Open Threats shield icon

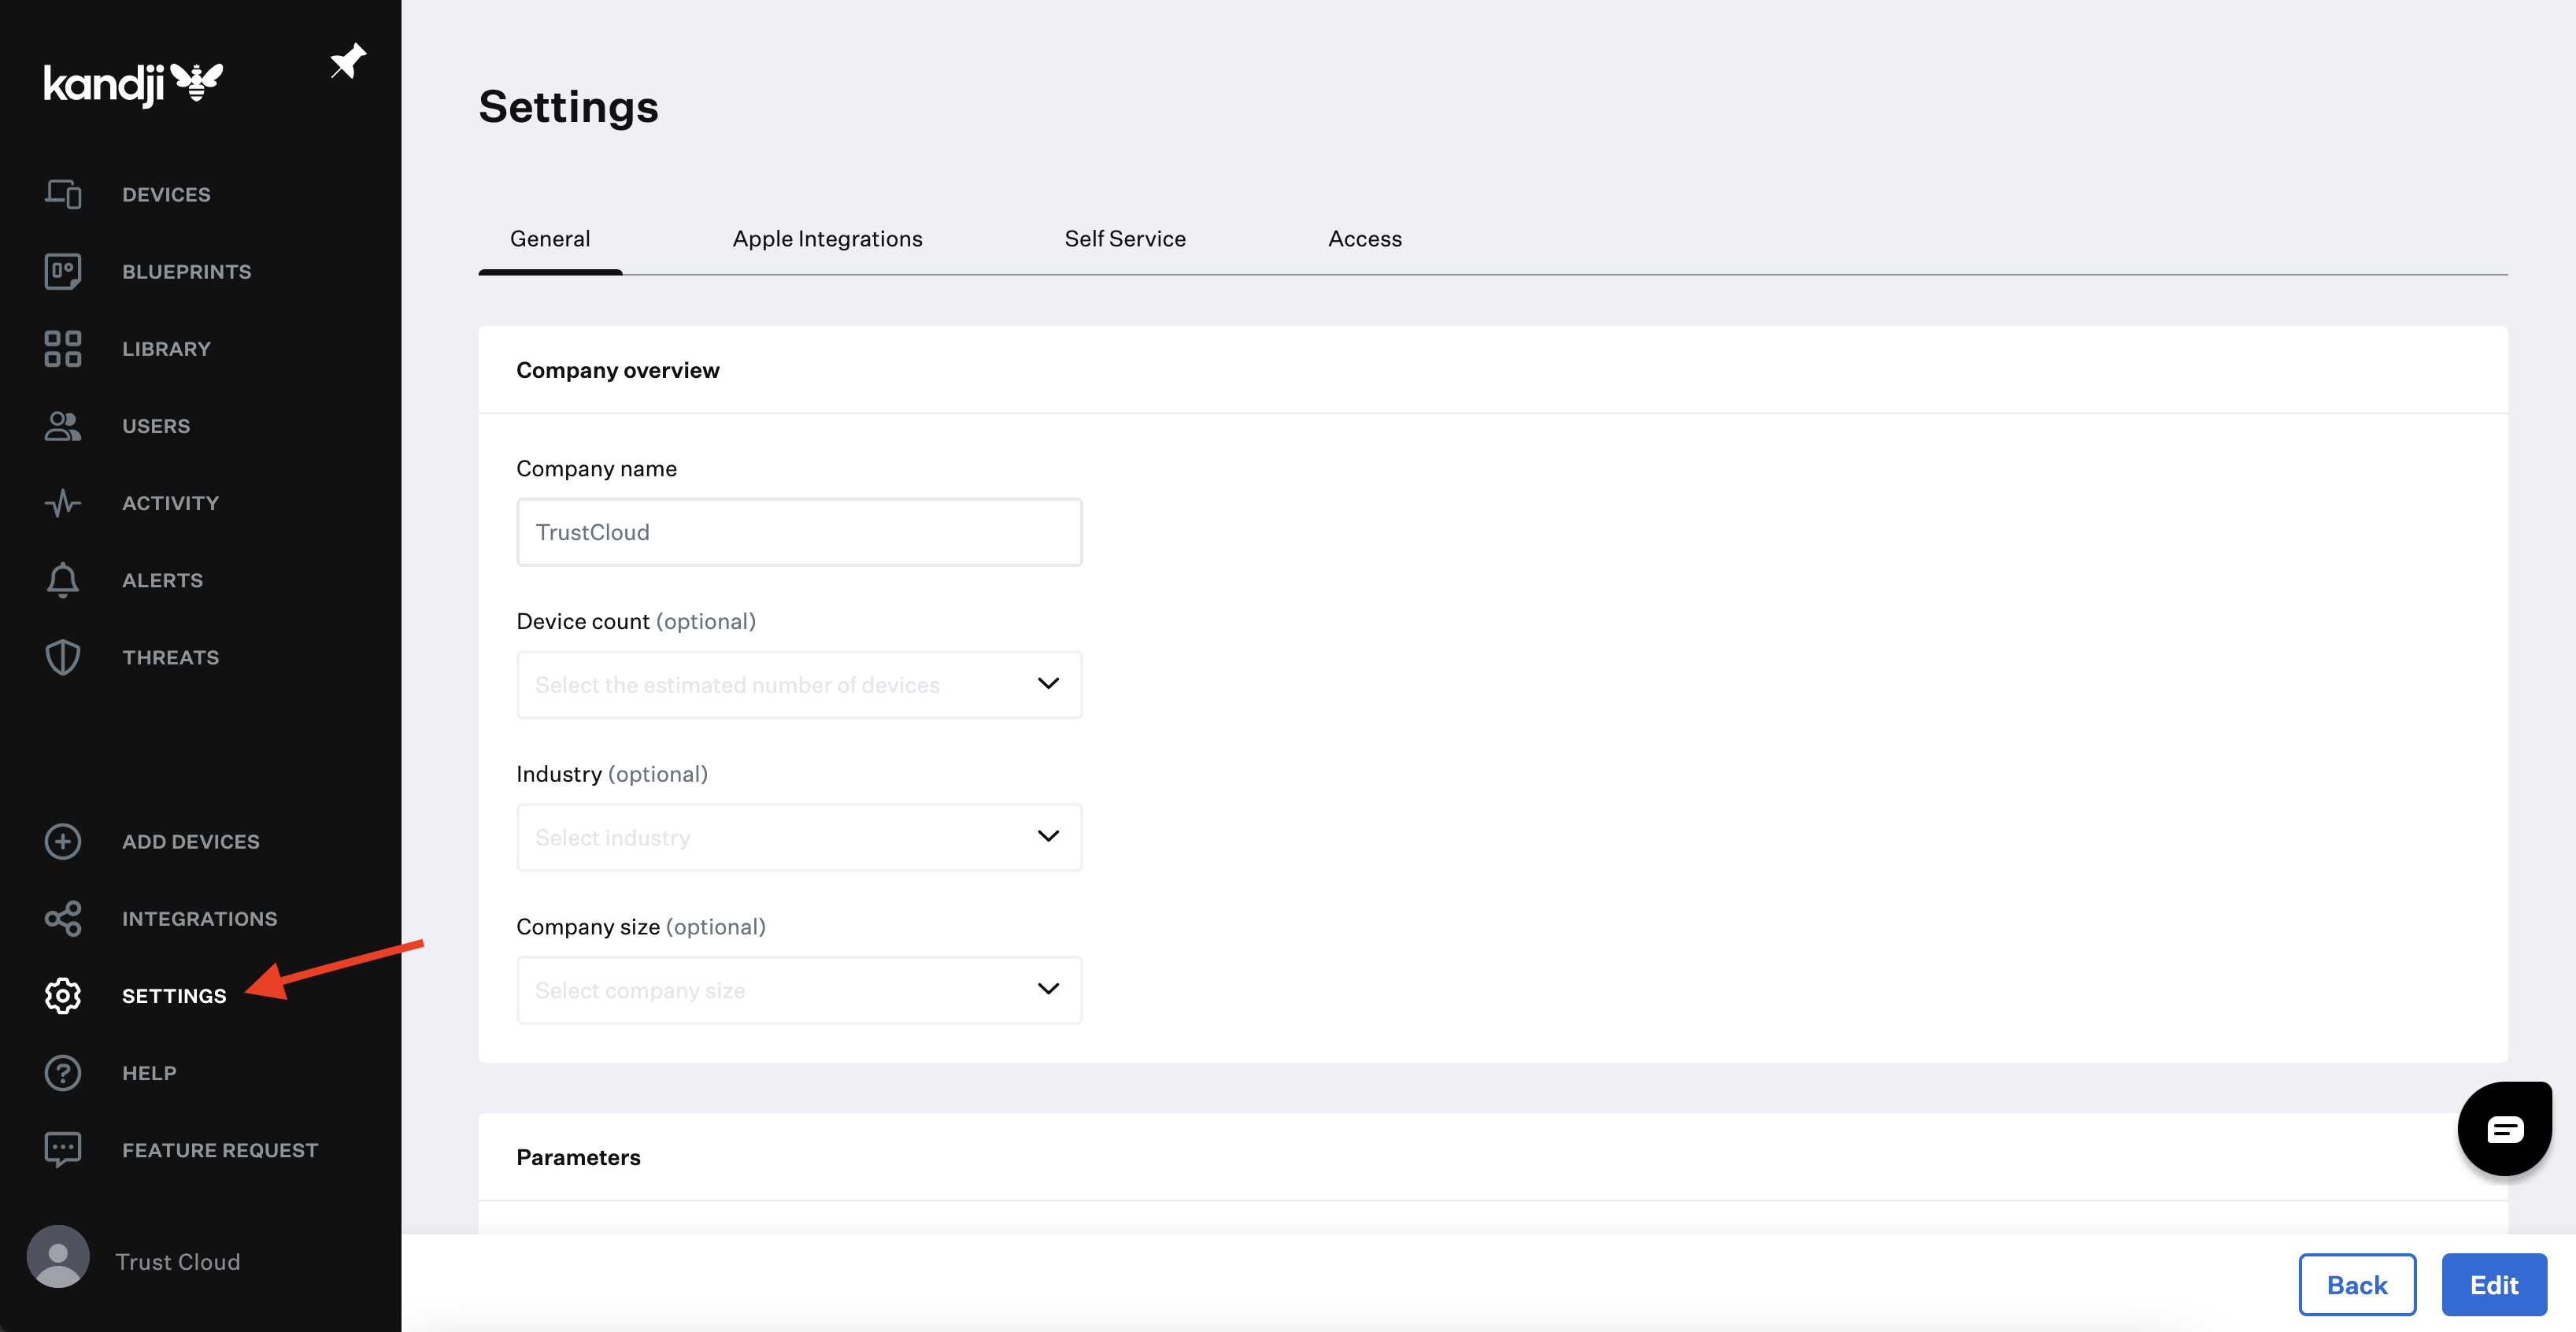(x=62, y=657)
